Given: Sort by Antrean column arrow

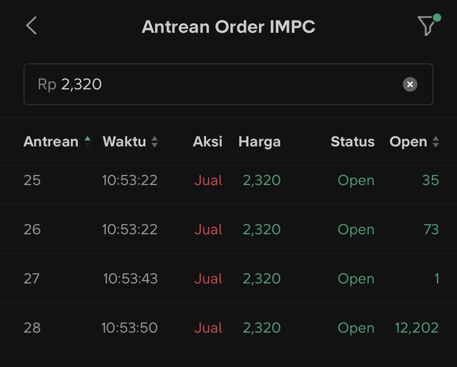Looking at the screenshot, I should [87, 142].
